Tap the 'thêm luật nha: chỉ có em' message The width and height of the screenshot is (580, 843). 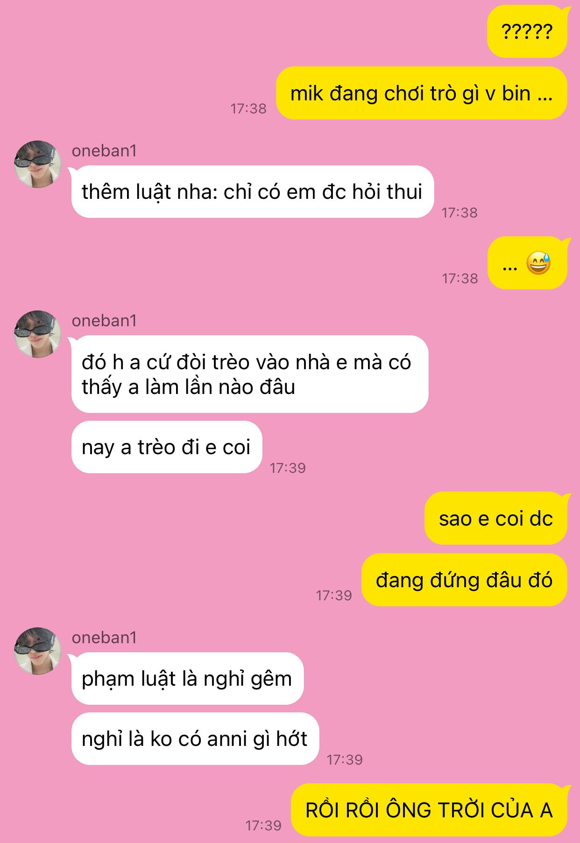click(253, 192)
